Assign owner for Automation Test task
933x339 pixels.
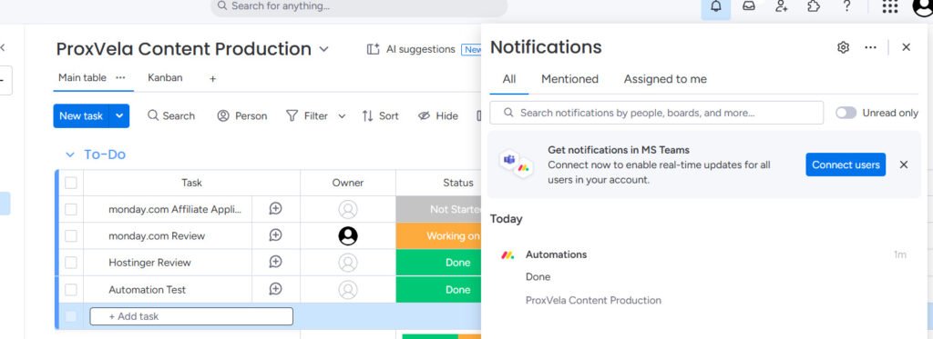click(x=348, y=290)
